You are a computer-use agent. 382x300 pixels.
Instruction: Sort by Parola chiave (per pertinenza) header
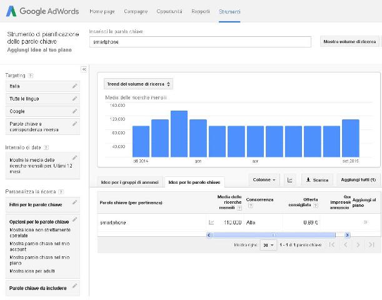pos(131,202)
